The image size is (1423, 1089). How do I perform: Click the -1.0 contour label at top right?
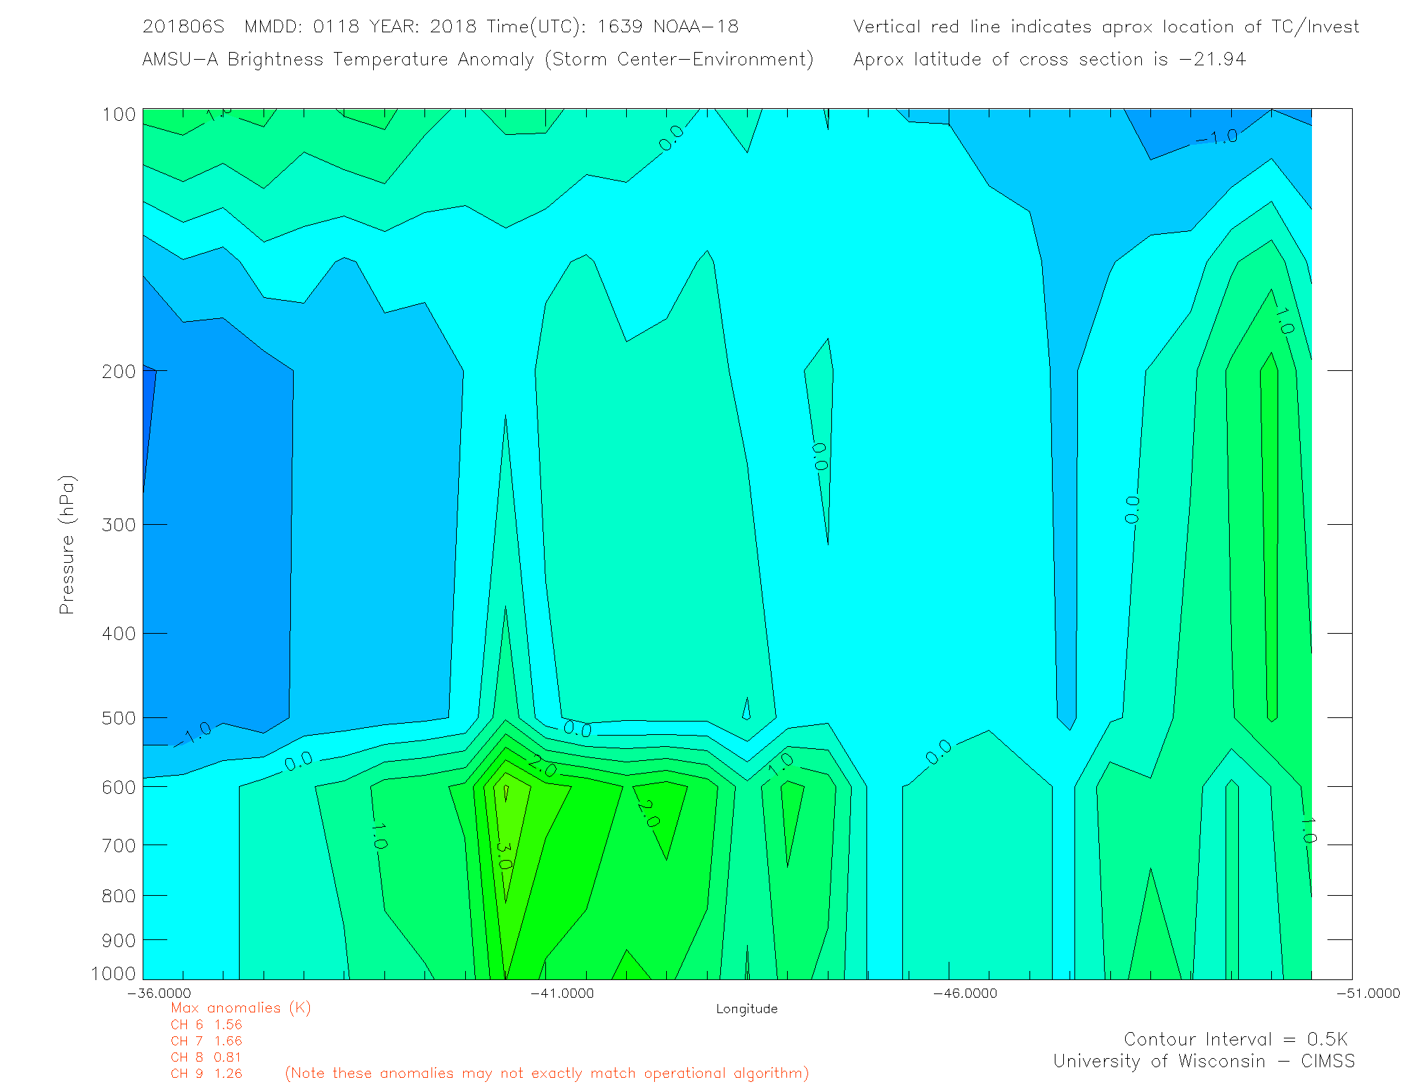tap(1216, 136)
